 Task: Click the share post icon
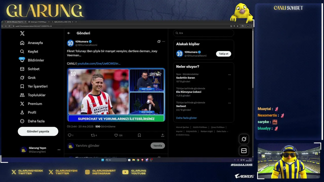pyautogui.click(x=163, y=135)
